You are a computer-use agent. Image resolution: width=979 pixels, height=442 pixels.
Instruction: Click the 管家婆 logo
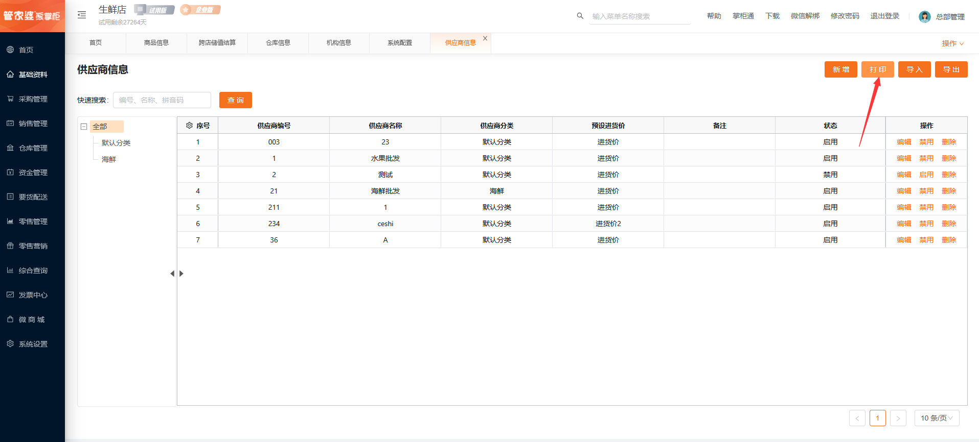tap(32, 16)
